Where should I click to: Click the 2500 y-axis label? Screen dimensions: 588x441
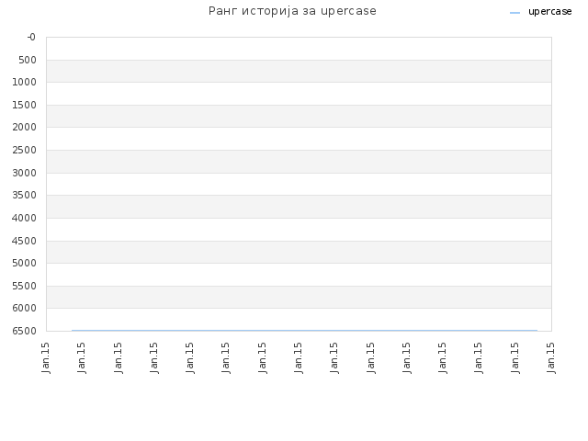24,150
